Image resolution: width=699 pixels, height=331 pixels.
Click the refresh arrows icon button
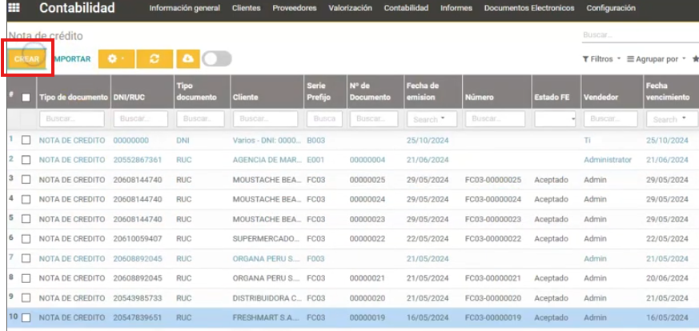[154, 59]
